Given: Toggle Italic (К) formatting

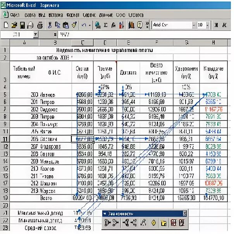Looking at the screenshot, I should [x=224, y=25].
